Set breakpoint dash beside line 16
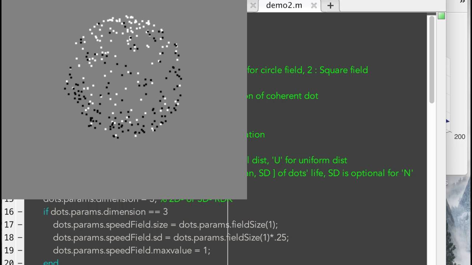Image resolution: width=472 pixels, height=265 pixels. [20, 212]
